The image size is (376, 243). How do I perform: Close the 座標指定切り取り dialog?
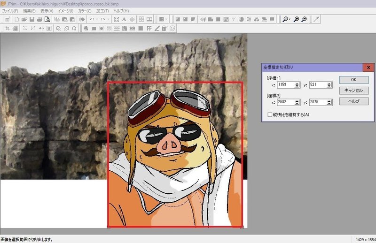368,68
